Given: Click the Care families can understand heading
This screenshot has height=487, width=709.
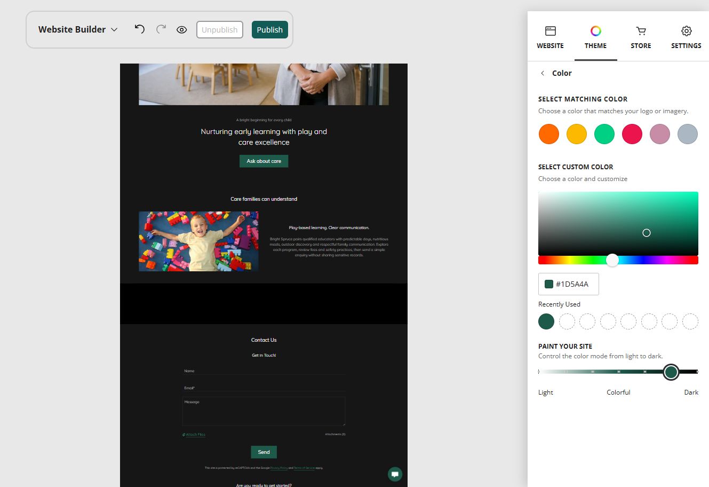Looking at the screenshot, I should [264, 199].
